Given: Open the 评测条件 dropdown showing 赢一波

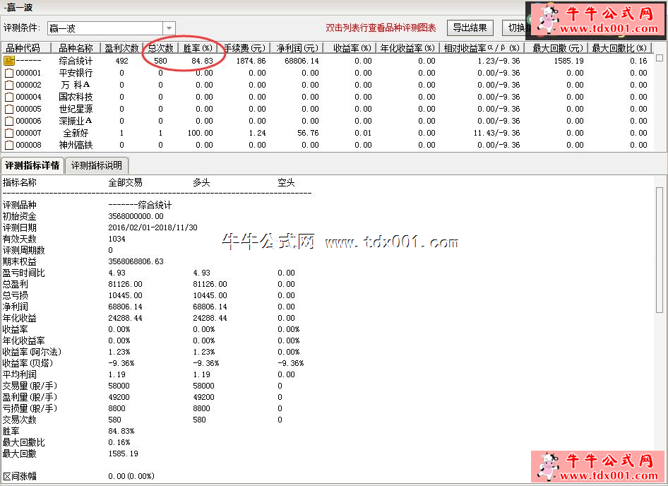Looking at the screenshot, I should point(167,27).
